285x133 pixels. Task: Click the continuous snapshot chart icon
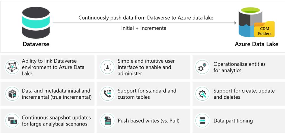click(x=12, y=121)
